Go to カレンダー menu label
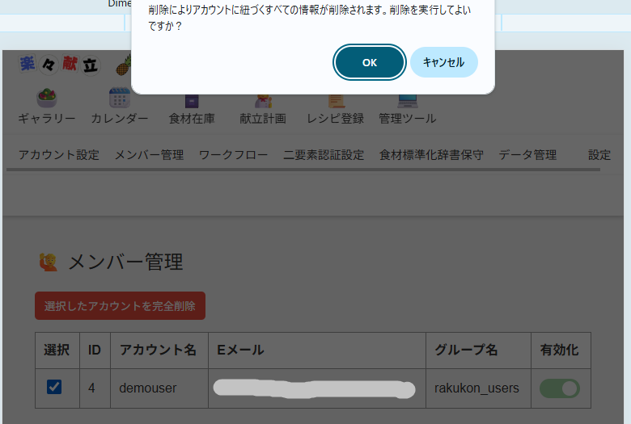The width and height of the screenshot is (631, 424). [120, 119]
